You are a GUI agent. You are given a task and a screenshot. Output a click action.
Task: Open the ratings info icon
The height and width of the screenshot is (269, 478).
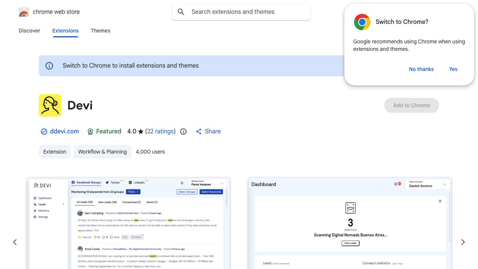[183, 132]
